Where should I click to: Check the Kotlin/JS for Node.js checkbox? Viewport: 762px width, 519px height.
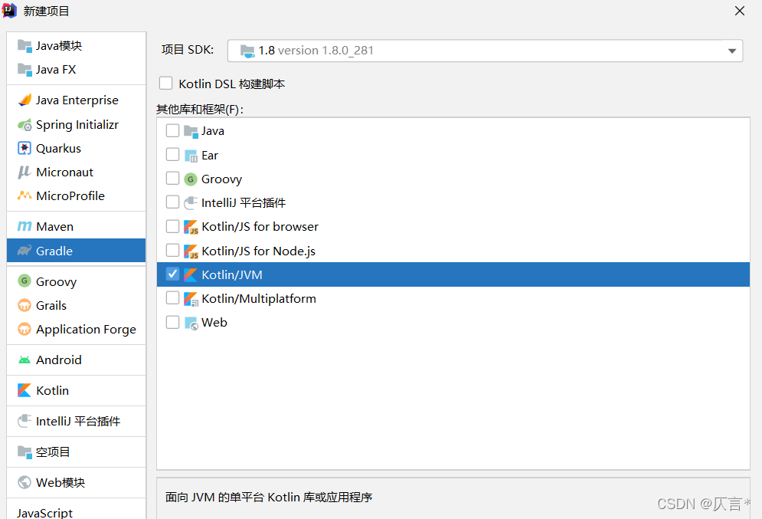click(172, 250)
